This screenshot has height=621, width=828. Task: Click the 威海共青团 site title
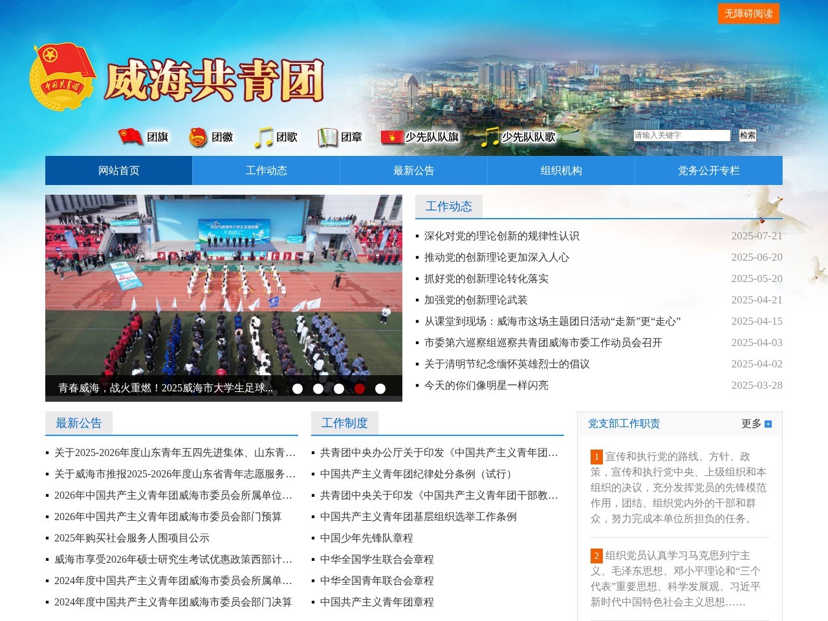(214, 81)
